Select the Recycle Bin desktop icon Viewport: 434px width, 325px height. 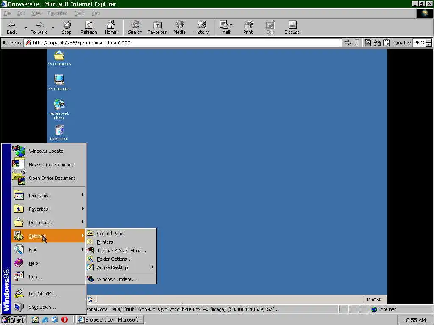coord(59,132)
